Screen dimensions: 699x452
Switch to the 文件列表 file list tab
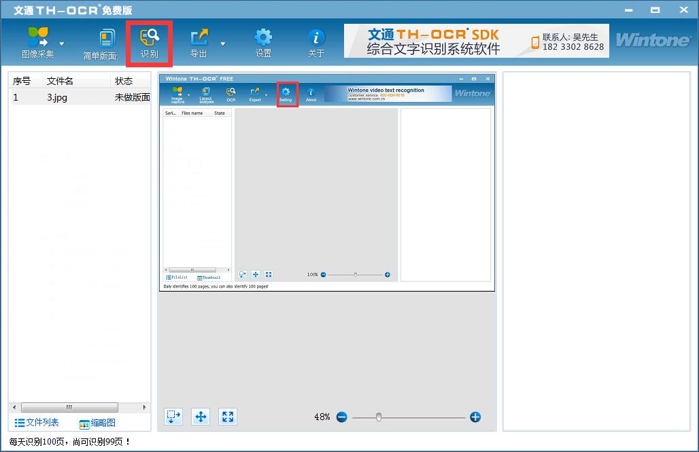point(37,423)
